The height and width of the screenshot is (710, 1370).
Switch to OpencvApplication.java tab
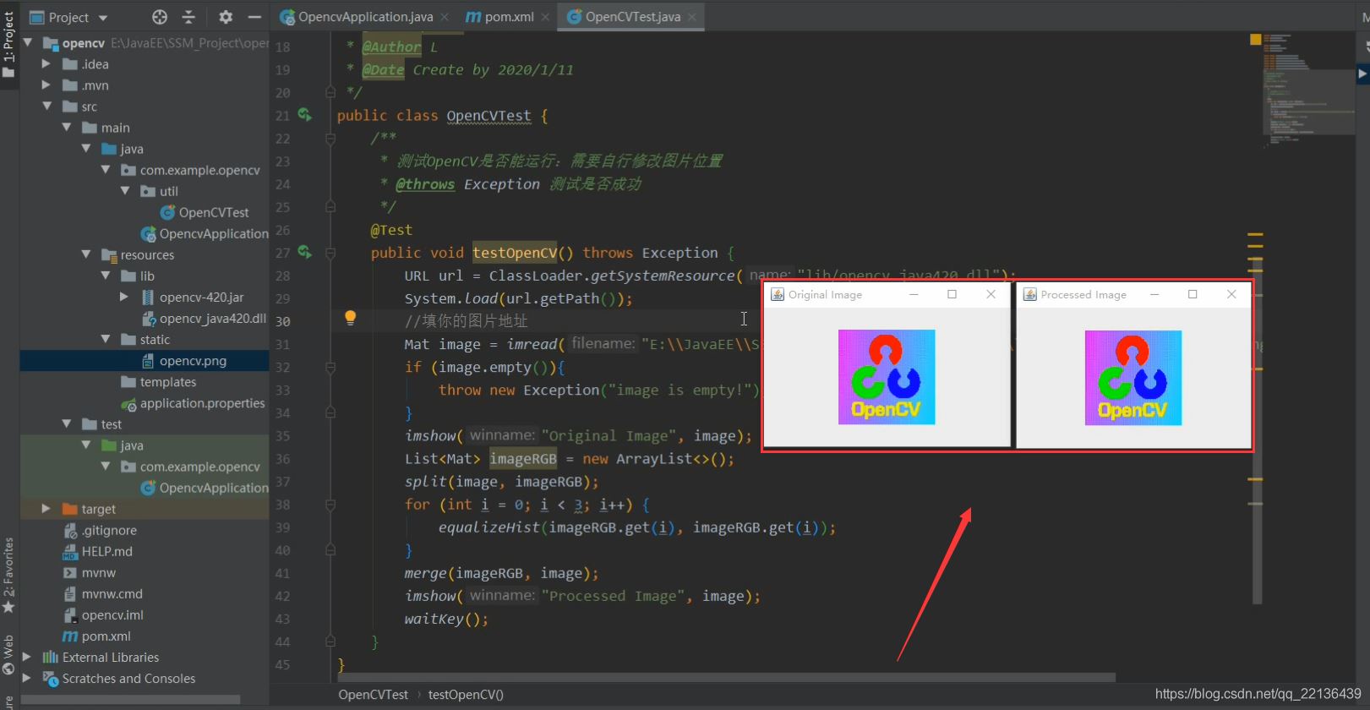coord(364,17)
